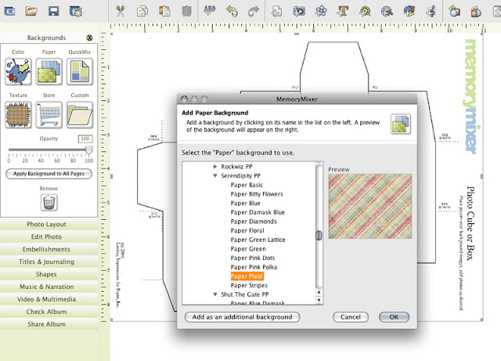Select Paper Stripes

(x=249, y=285)
